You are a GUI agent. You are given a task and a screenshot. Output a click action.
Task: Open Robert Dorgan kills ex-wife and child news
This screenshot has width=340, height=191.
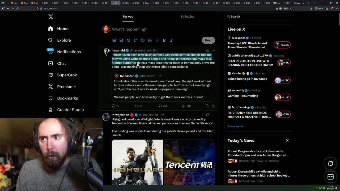pyautogui.click(x=259, y=176)
